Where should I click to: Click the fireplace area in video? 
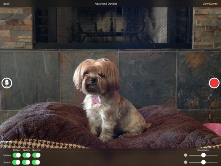pyautogui.click(x=113, y=28)
